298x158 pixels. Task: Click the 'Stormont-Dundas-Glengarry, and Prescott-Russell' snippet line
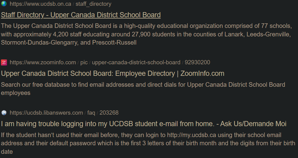point(69,42)
